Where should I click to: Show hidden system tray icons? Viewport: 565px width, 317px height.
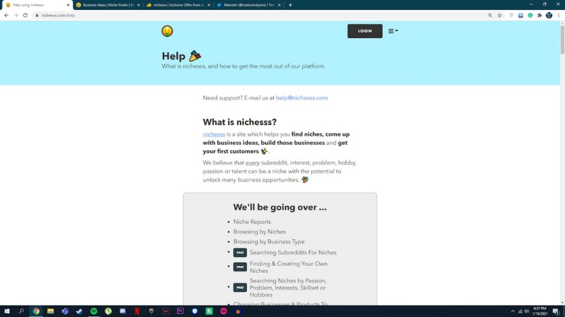tap(513, 311)
